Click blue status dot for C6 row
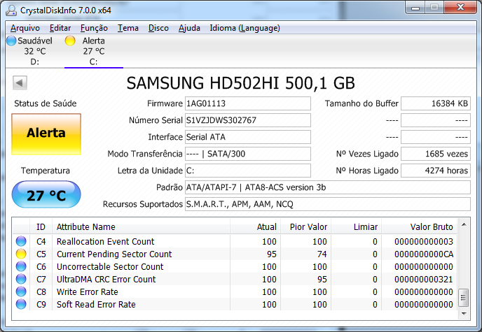The height and width of the screenshot is (332, 482). (x=21, y=266)
